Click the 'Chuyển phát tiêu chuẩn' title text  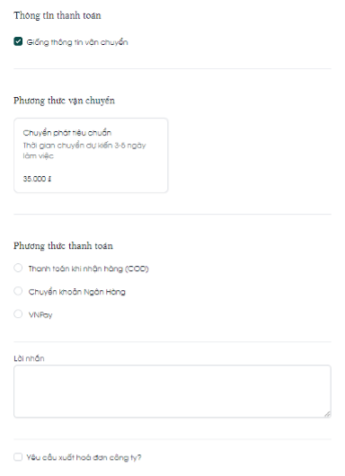[x=67, y=133]
